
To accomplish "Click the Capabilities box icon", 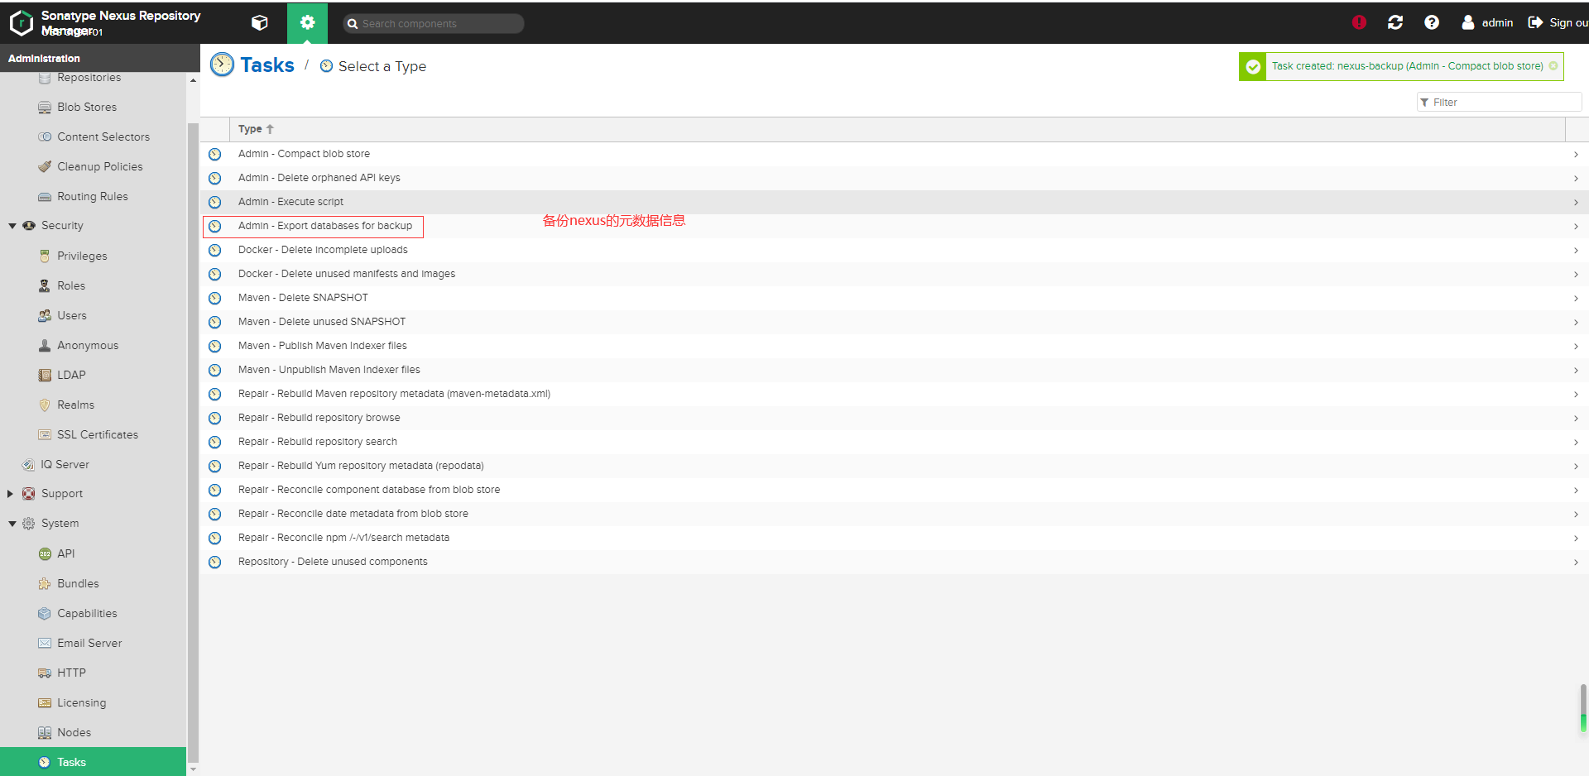I will [45, 614].
